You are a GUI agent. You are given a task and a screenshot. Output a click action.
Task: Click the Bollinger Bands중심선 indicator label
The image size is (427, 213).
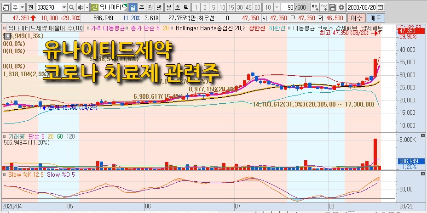[x=204, y=28]
